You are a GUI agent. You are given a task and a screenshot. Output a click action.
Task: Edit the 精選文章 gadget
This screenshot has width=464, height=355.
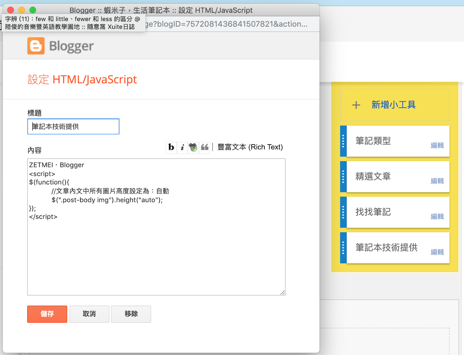coord(437,181)
